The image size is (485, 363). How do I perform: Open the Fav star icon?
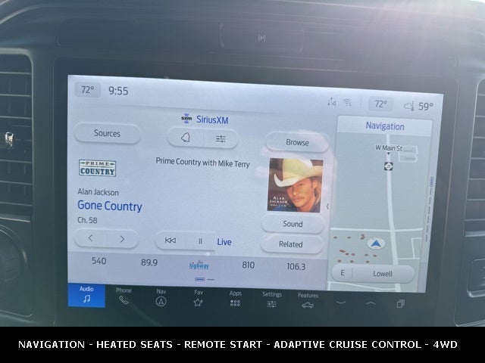pyautogui.click(x=198, y=298)
